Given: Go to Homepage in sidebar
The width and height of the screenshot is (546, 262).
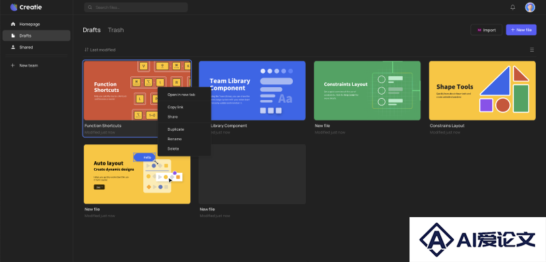Looking at the screenshot, I should pos(36,24).
